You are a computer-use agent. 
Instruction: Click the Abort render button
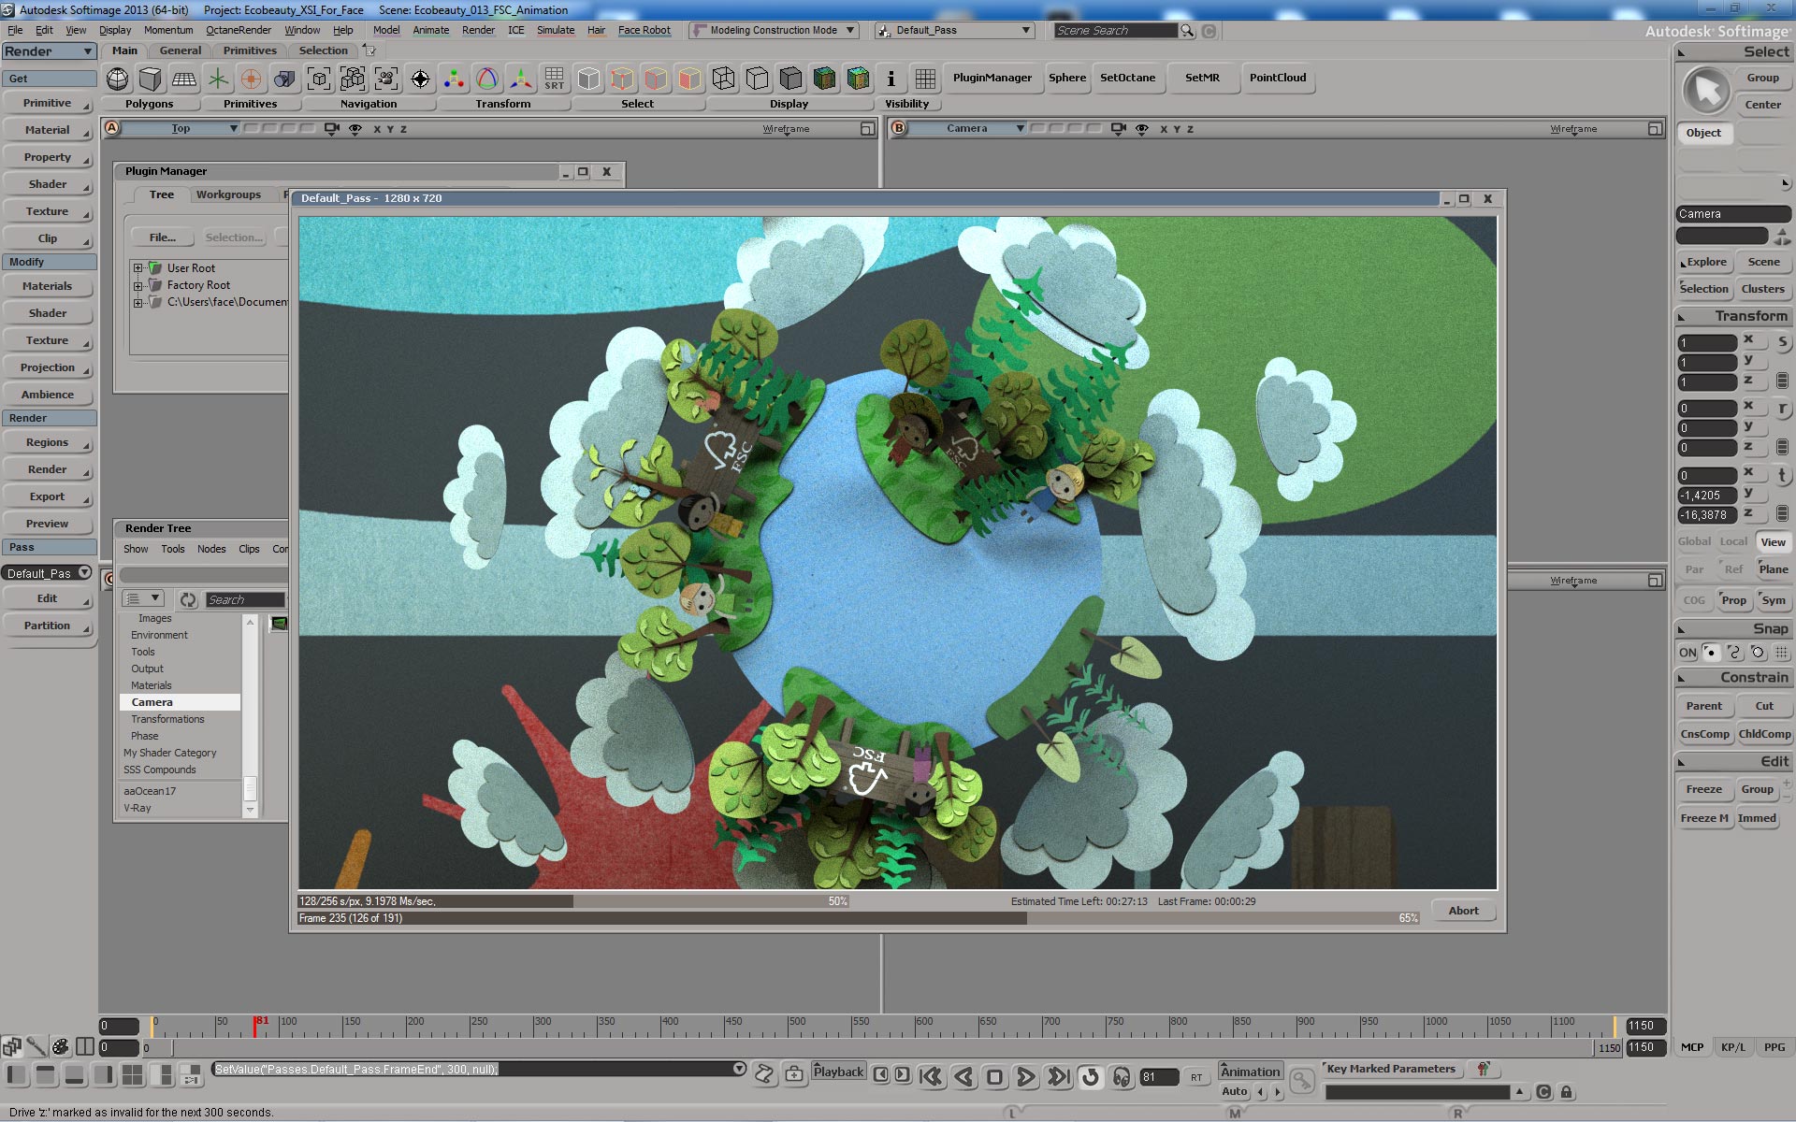click(1463, 911)
